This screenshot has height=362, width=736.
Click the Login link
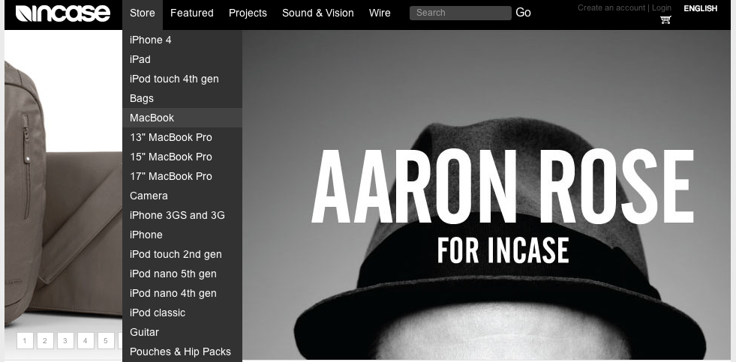pos(662,8)
